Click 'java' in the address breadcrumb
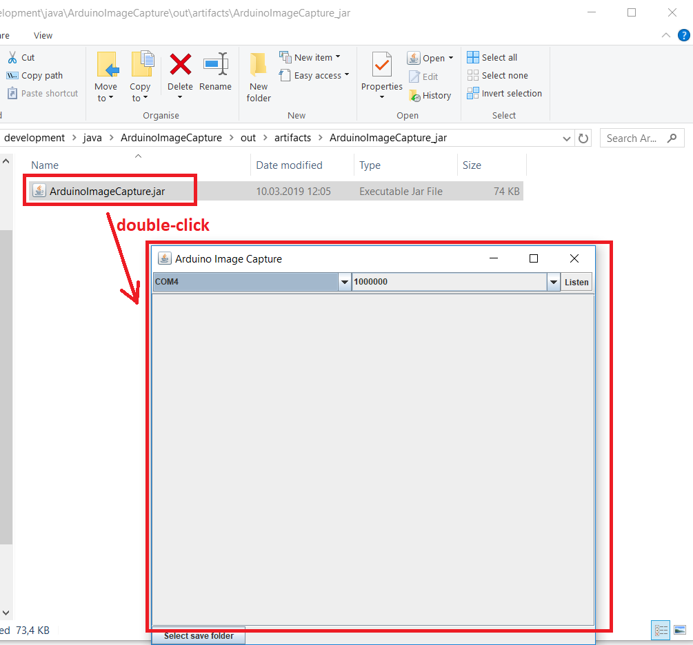The width and height of the screenshot is (693, 645). 92,138
